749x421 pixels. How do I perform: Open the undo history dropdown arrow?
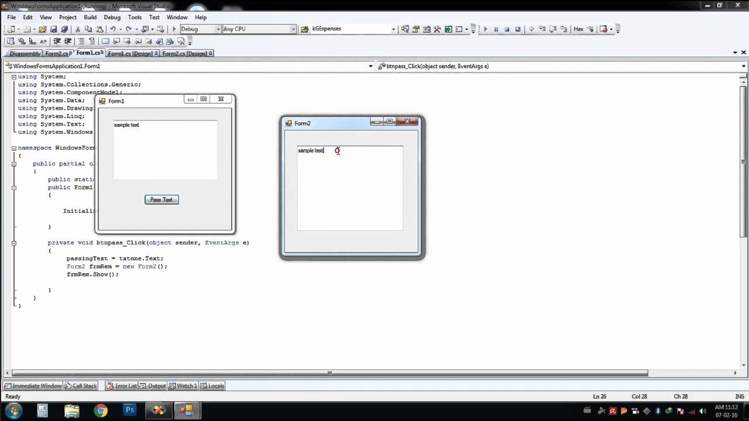pyautogui.click(x=121, y=29)
